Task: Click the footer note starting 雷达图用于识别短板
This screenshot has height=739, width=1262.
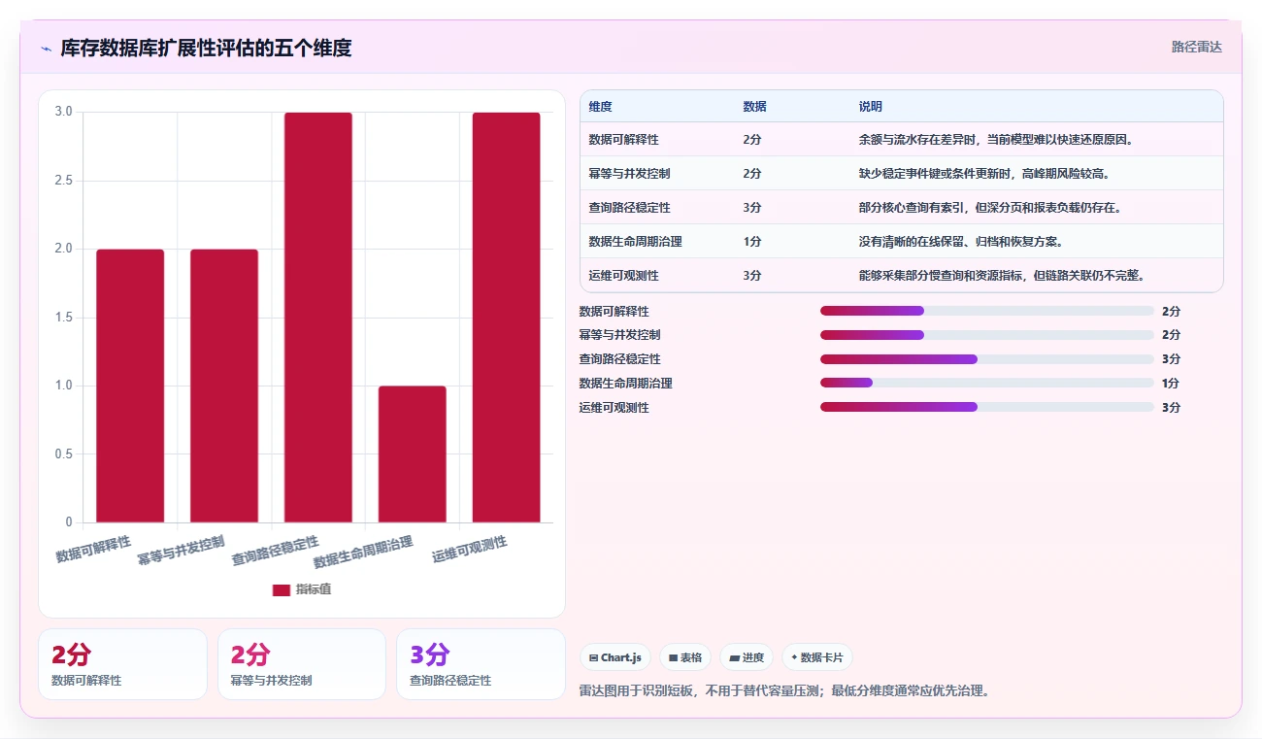Action: [784, 691]
